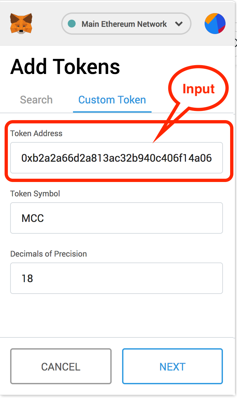Image resolution: width=237 pixels, height=398 pixels.
Task: Click the red Input callout bubble
Action: (198, 89)
